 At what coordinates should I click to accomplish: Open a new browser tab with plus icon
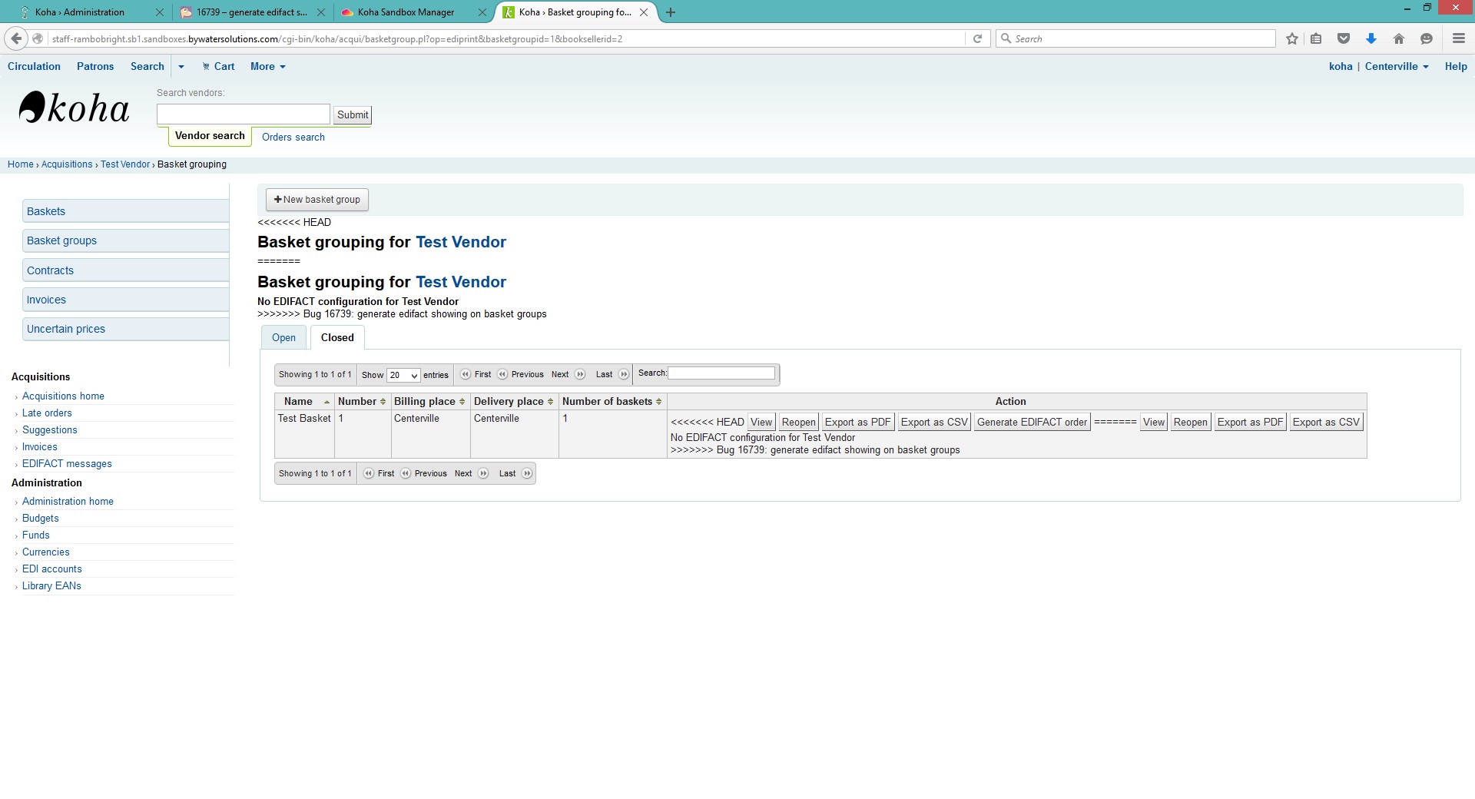click(671, 12)
